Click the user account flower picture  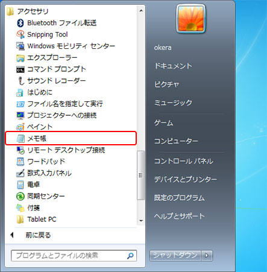point(191,18)
